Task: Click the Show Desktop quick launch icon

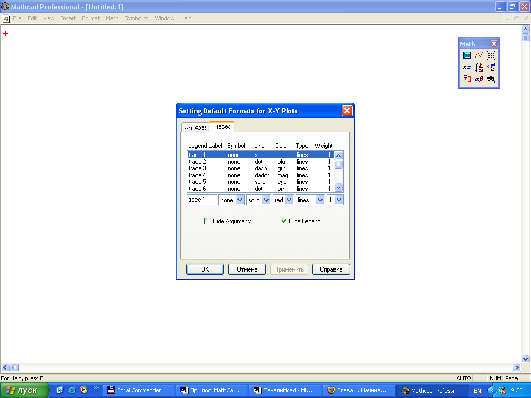Action: click(60, 390)
